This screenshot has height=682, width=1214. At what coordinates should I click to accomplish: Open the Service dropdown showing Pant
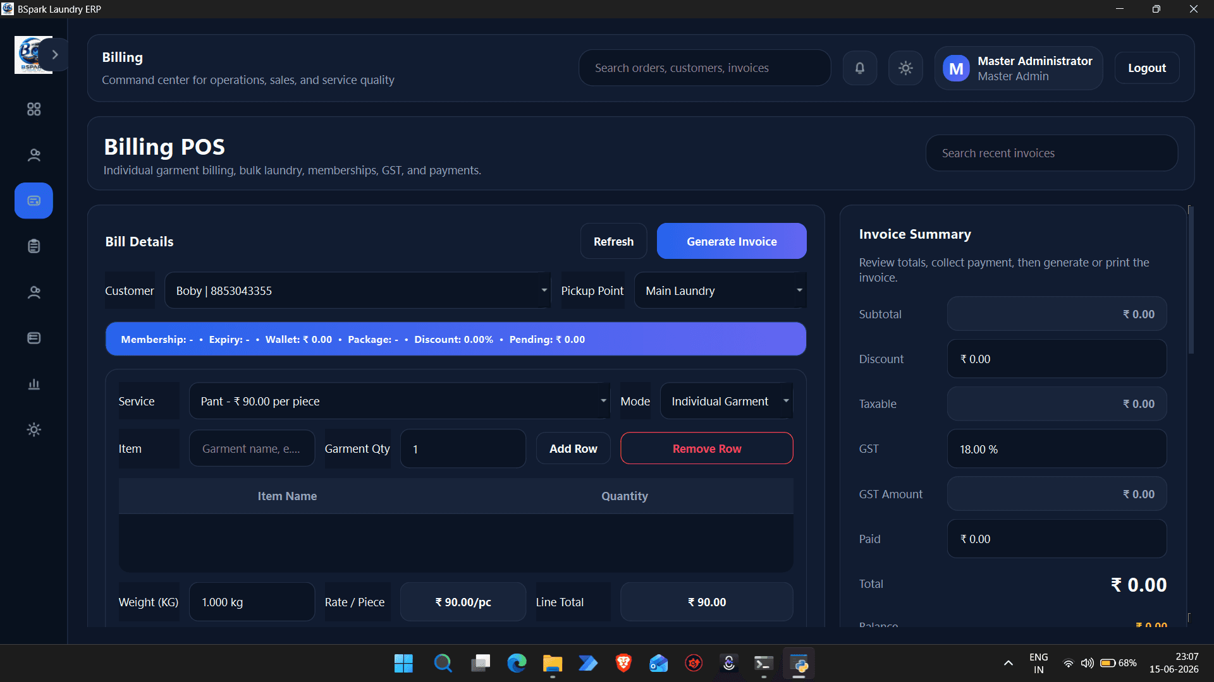(400, 401)
